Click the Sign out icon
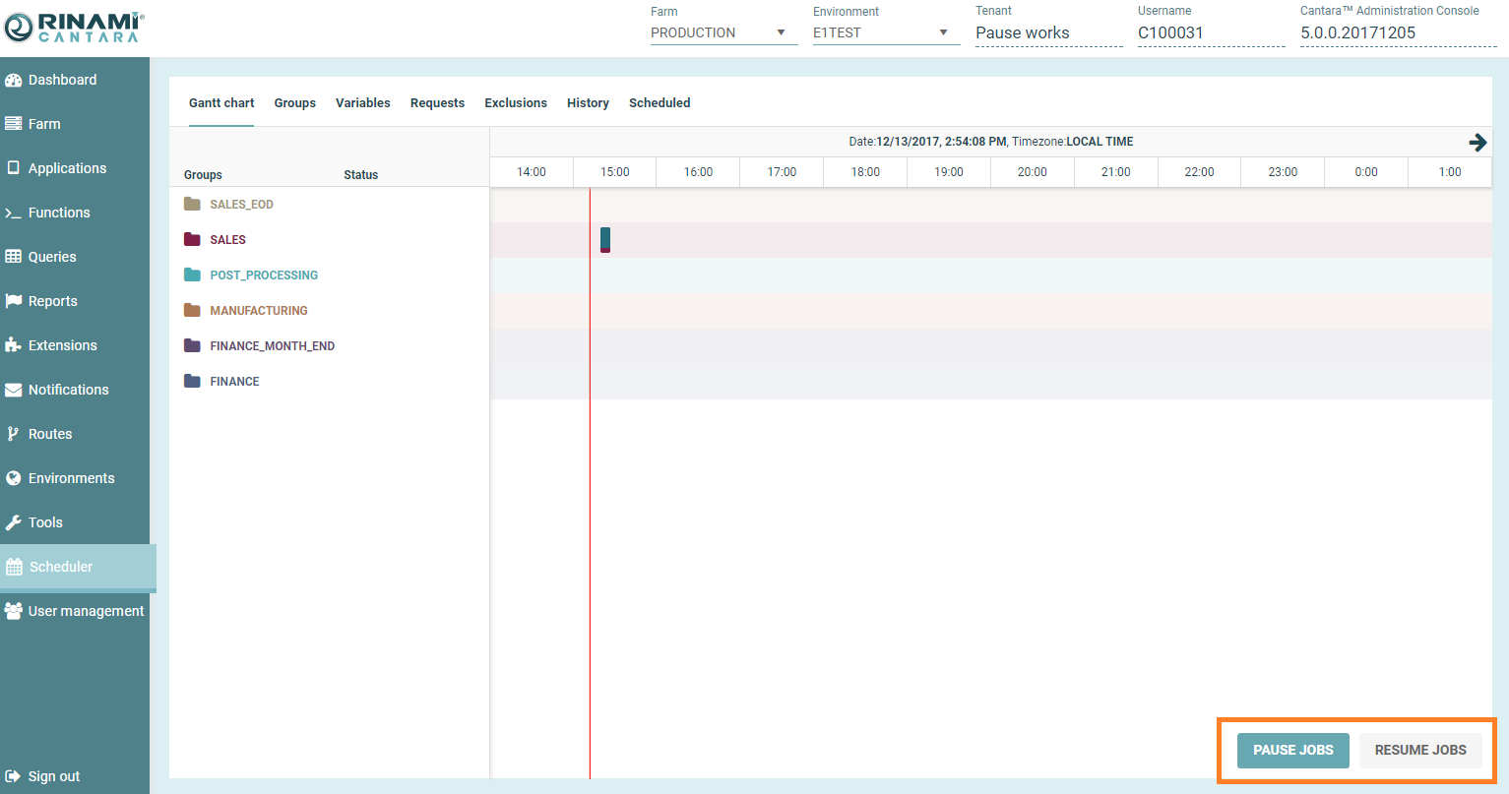This screenshot has height=794, width=1509. tap(14, 776)
